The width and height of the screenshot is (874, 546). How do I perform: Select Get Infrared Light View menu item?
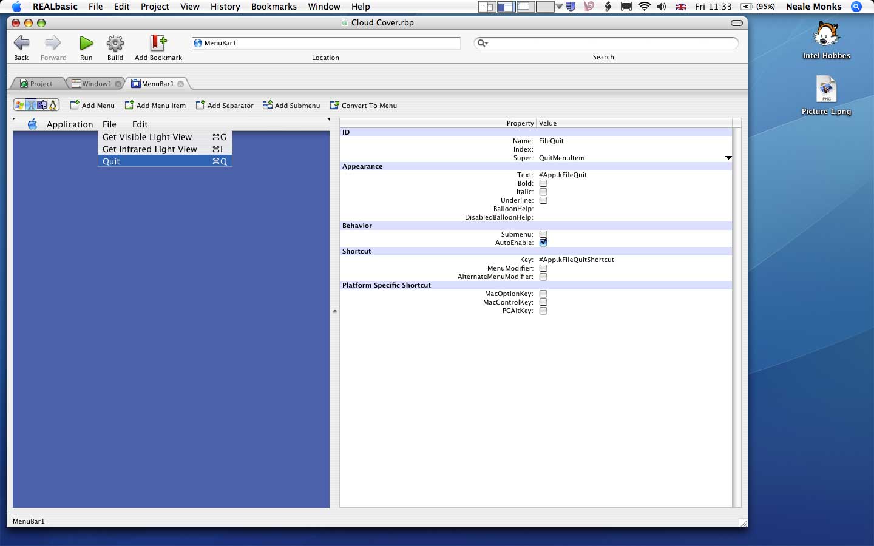pyautogui.click(x=150, y=149)
